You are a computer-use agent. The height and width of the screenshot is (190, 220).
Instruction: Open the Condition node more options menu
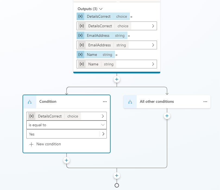point(105,102)
